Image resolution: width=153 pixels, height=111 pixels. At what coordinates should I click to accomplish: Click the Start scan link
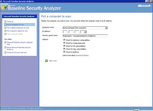tap(53, 61)
